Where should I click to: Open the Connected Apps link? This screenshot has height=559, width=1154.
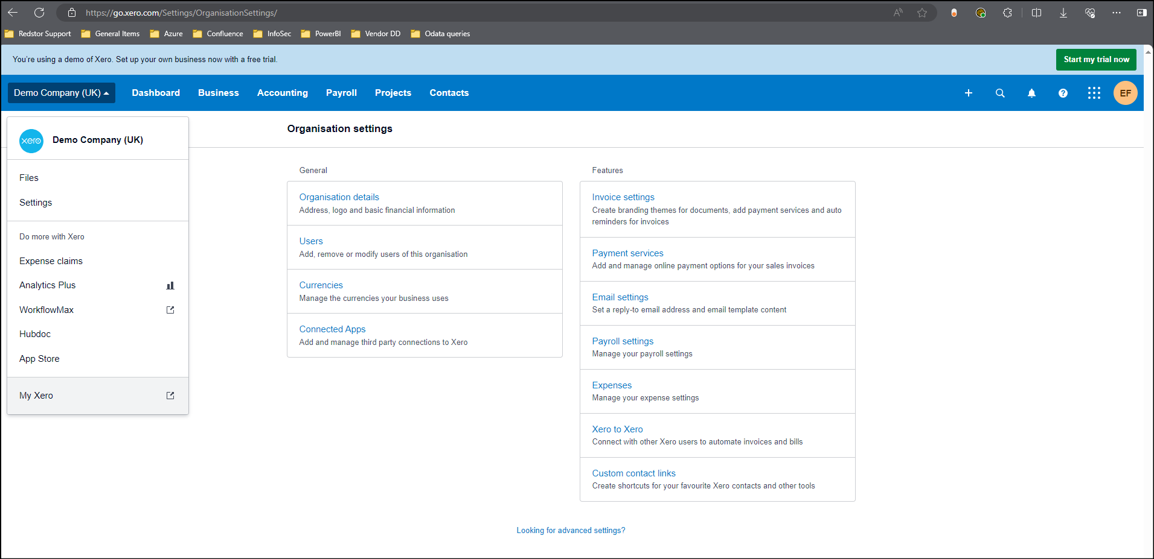pyautogui.click(x=332, y=329)
